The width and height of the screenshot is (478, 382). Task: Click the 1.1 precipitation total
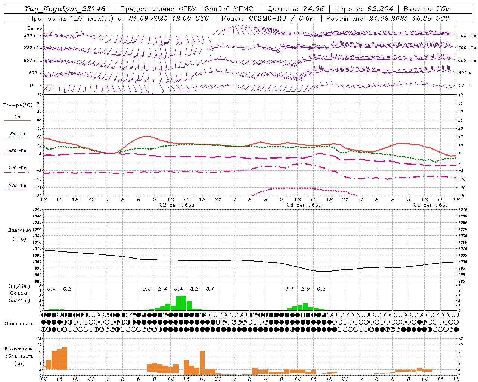click(289, 289)
